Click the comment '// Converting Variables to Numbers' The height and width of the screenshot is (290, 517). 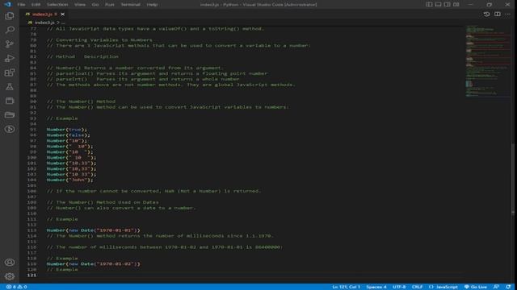[x=99, y=39]
